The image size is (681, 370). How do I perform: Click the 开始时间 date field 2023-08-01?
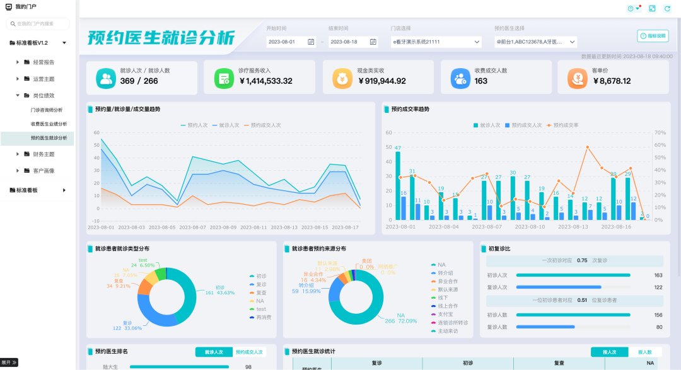coord(291,42)
